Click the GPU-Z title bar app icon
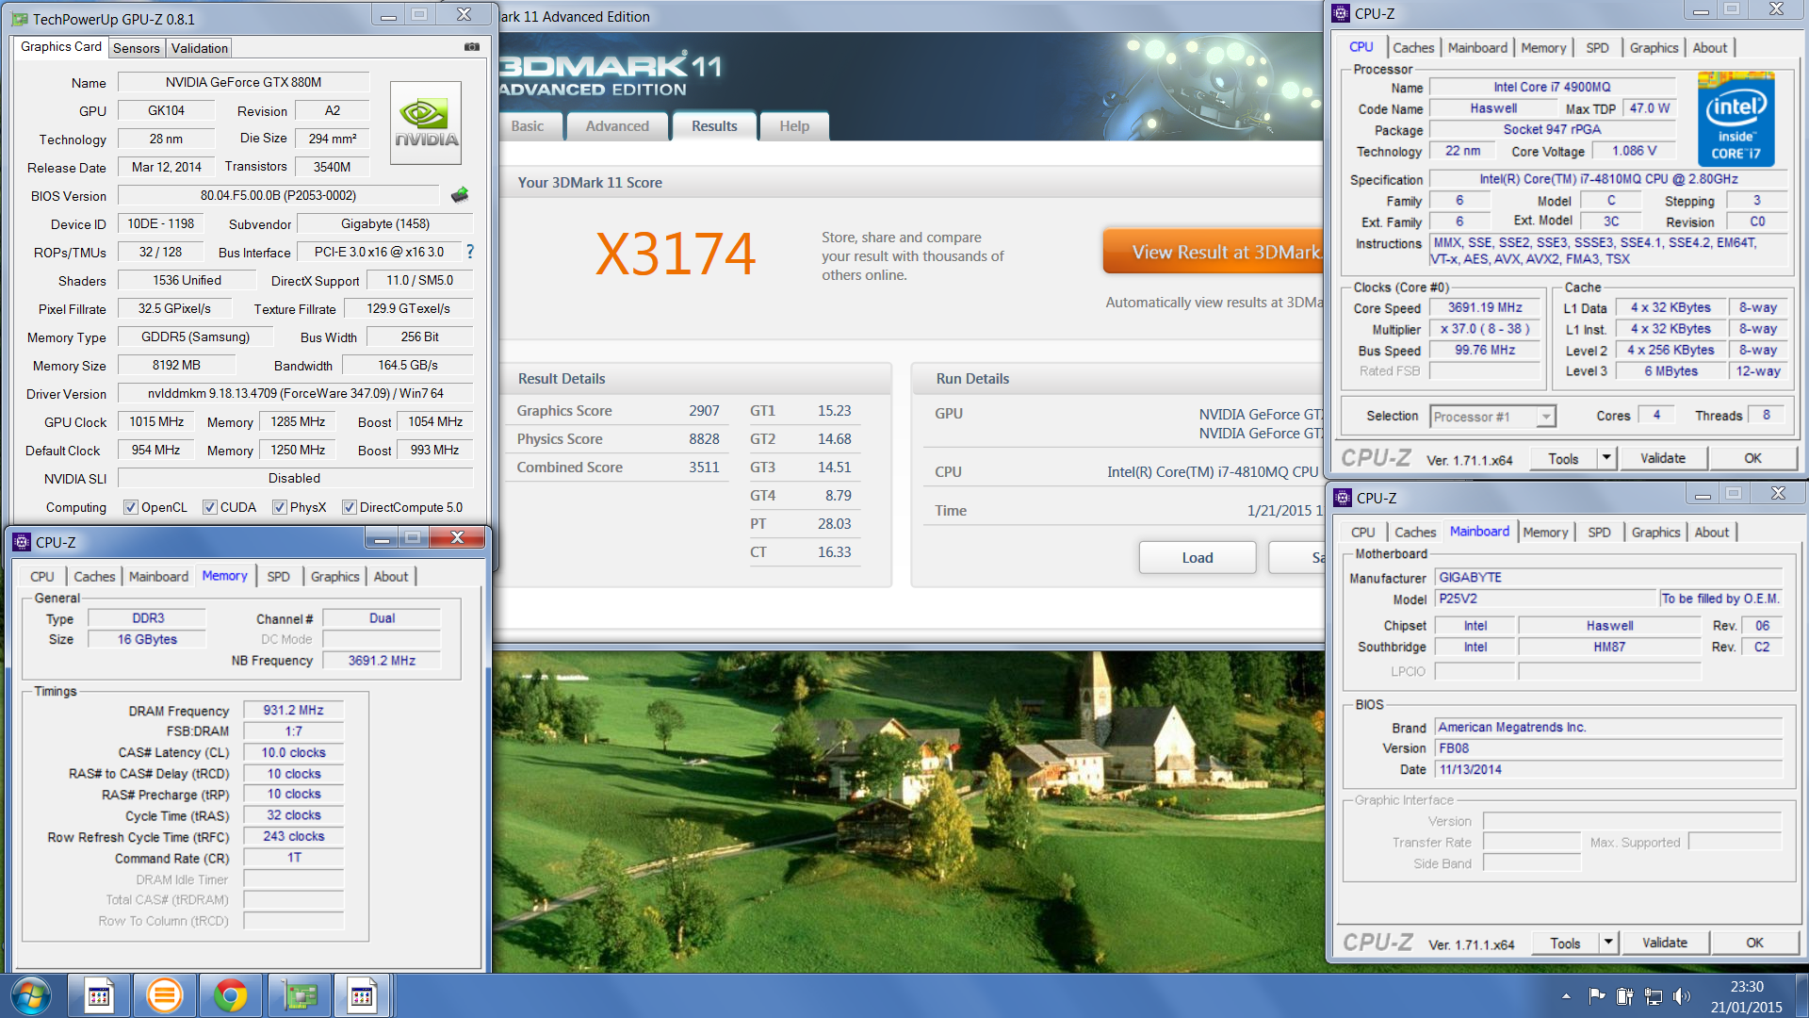This screenshot has height=1018, width=1809. (20, 19)
